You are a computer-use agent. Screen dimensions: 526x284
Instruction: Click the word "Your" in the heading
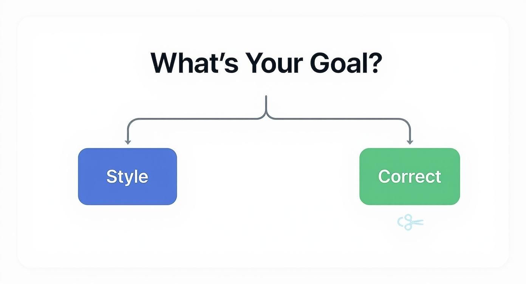click(x=276, y=63)
